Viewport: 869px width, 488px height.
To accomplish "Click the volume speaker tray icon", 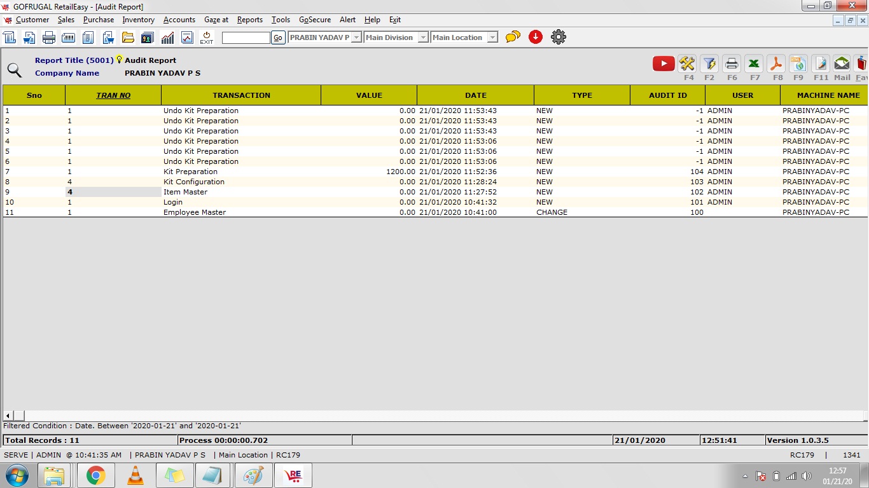I will tap(807, 476).
